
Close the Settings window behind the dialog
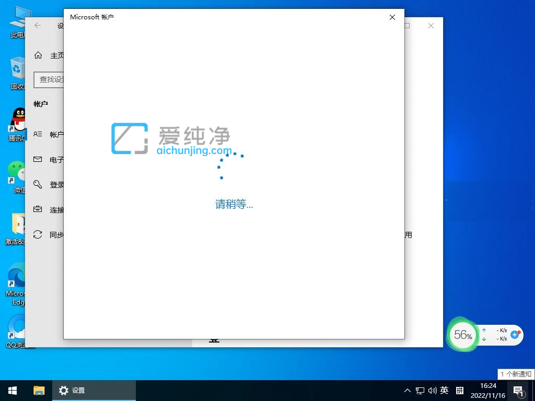point(431,26)
